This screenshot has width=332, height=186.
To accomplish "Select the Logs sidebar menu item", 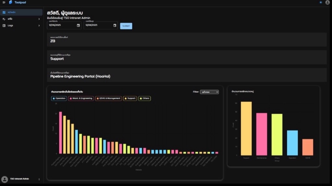I will 11,26.
